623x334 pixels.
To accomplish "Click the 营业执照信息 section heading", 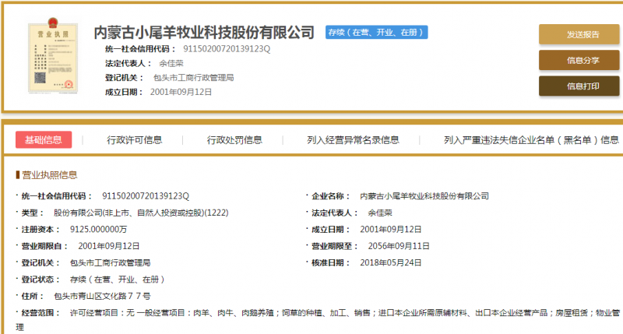I will click(x=49, y=175).
